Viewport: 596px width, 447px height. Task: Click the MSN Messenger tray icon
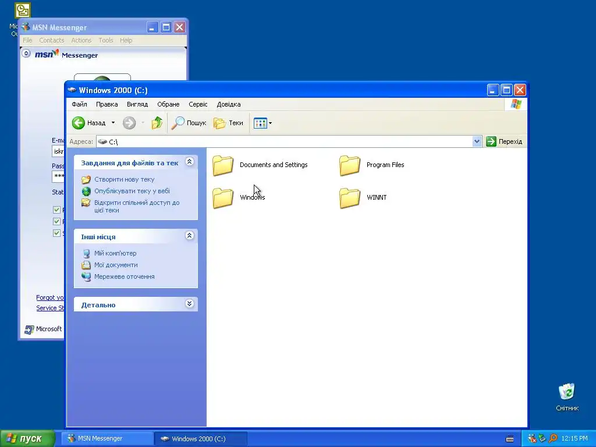coord(532,439)
